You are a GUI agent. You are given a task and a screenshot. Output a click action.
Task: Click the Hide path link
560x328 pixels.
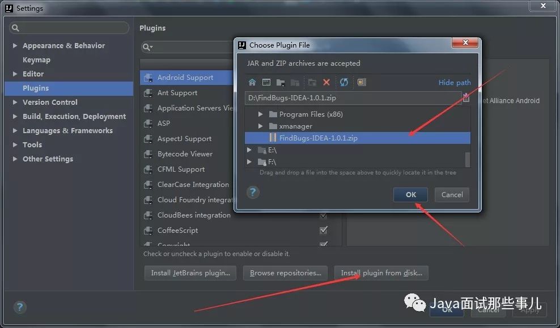tap(455, 83)
